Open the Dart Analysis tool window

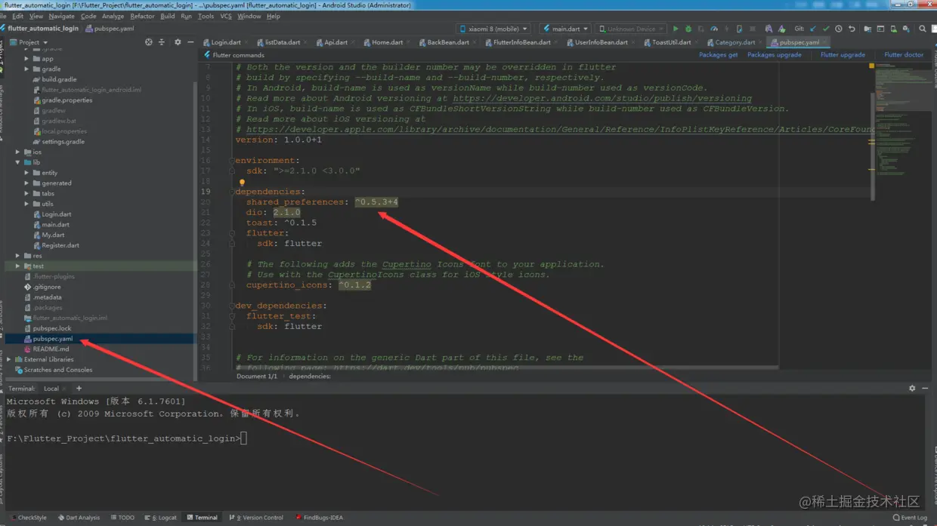(79, 518)
